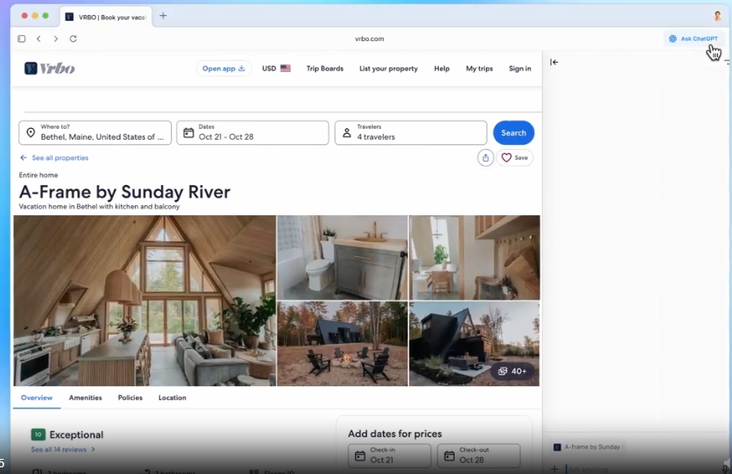732x474 pixels.
Task: Click the blue Search button
Action: (513, 132)
